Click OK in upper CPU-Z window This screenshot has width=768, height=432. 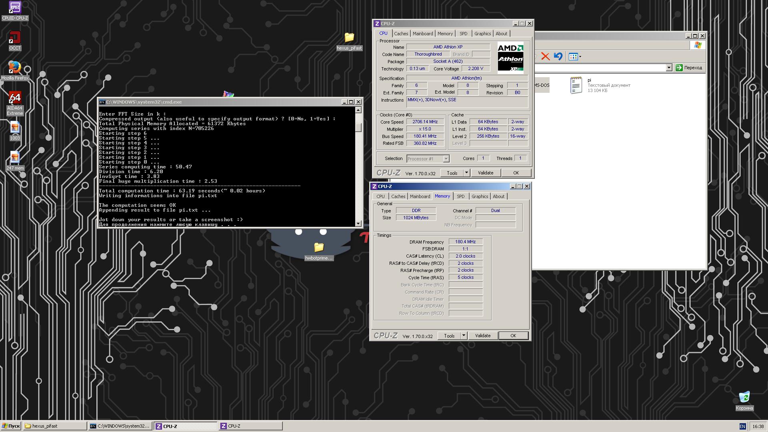(516, 173)
